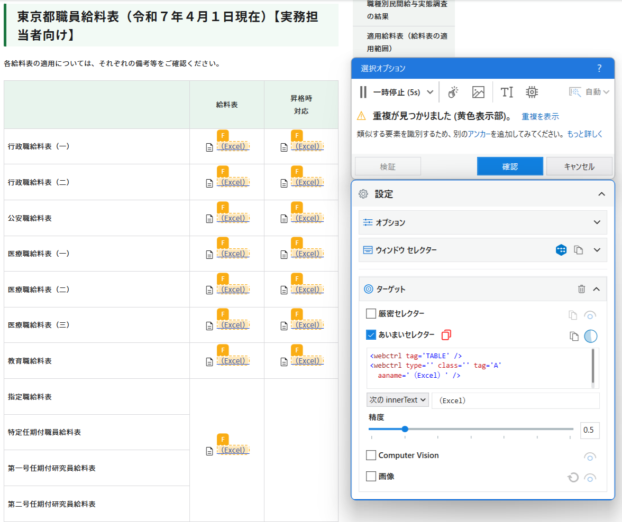
Task: Enable the 厳密セレクター checkbox
Action: [371, 313]
